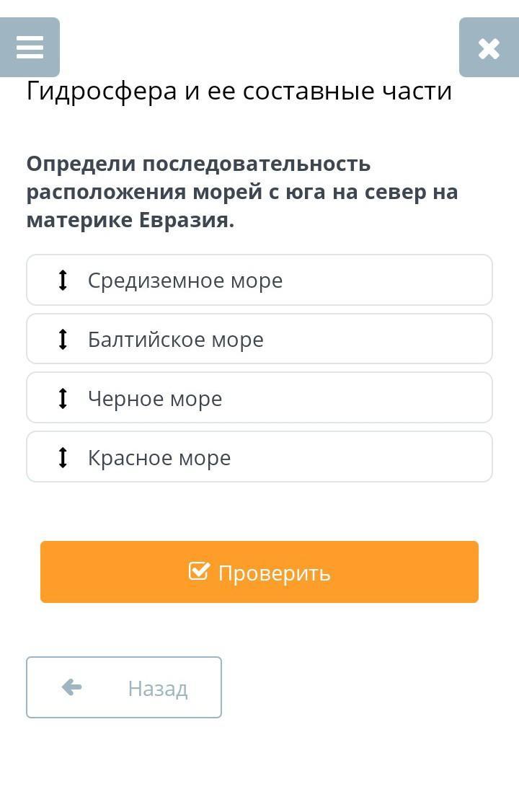Close the quiz with the X button
519x802 pixels.
pyautogui.click(x=489, y=47)
